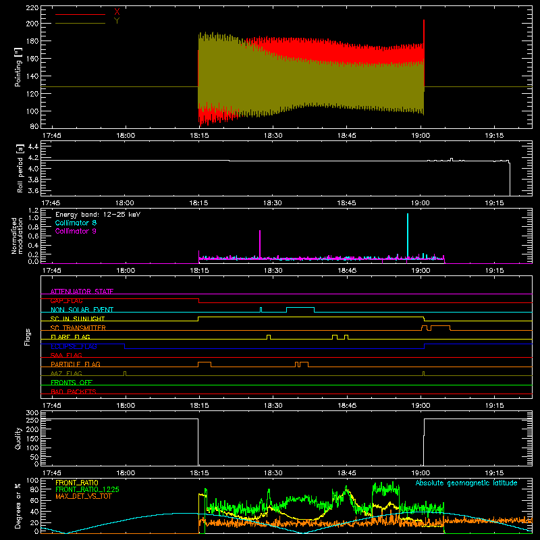Click the red X legend line
Image resolution: width=540 pixels, height=540 pixels.
[80, 14]
